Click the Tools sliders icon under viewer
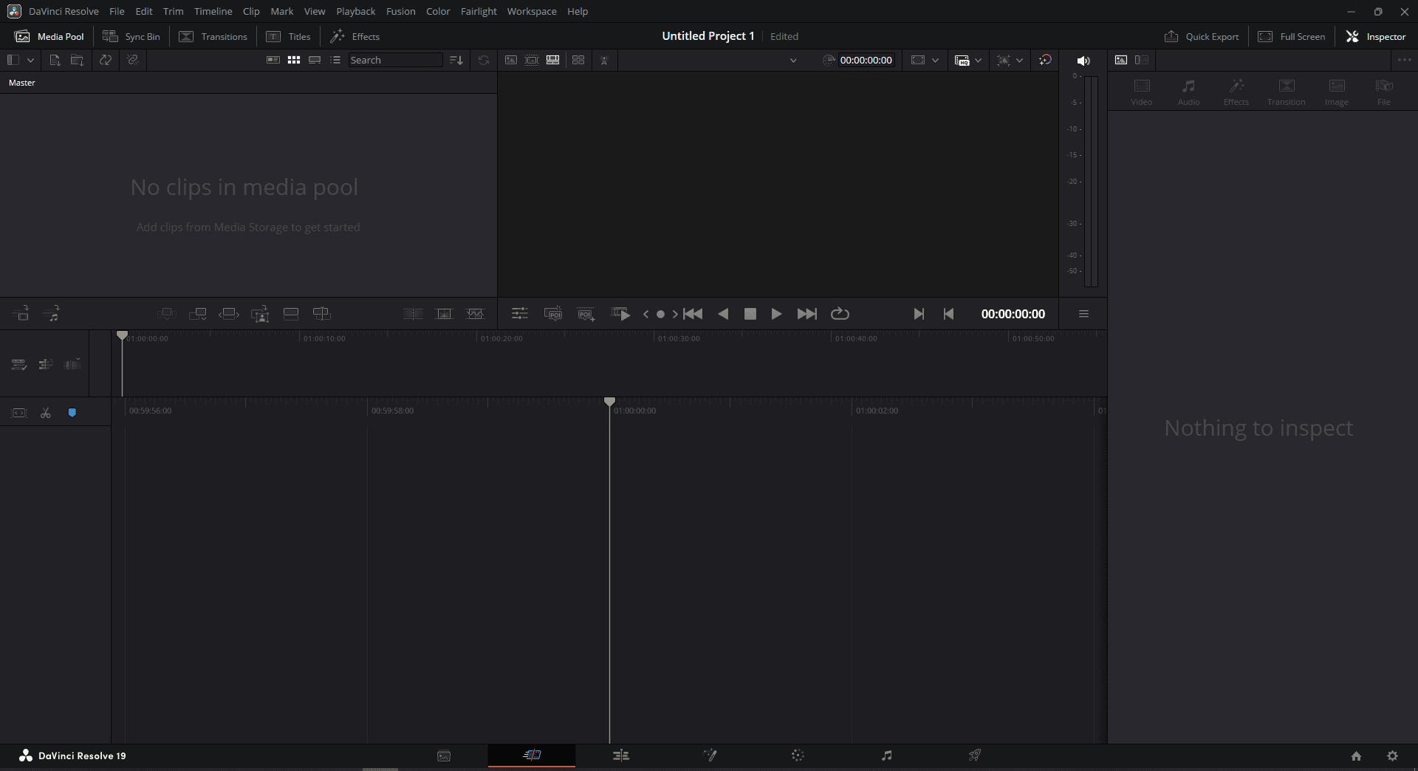 click(x=520, y=314)
